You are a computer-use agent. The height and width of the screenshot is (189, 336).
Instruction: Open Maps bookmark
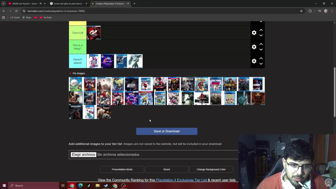pos(27,17)
